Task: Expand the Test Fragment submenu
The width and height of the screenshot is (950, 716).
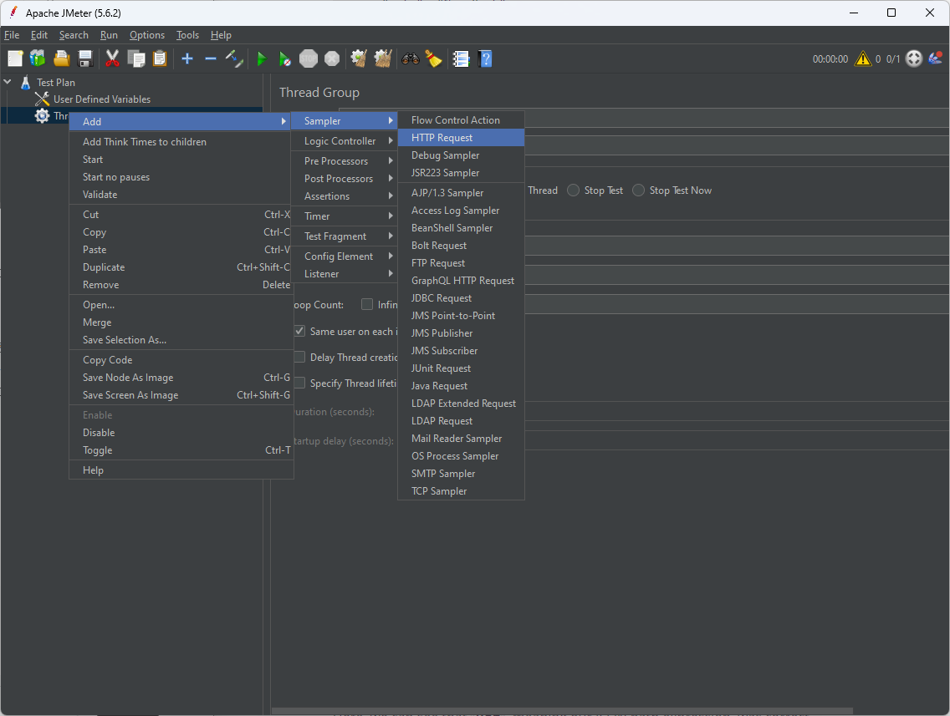Action: pos(345,236)
